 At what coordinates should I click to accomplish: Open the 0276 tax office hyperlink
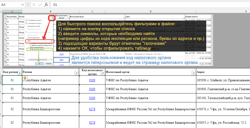tap(92, 123)
